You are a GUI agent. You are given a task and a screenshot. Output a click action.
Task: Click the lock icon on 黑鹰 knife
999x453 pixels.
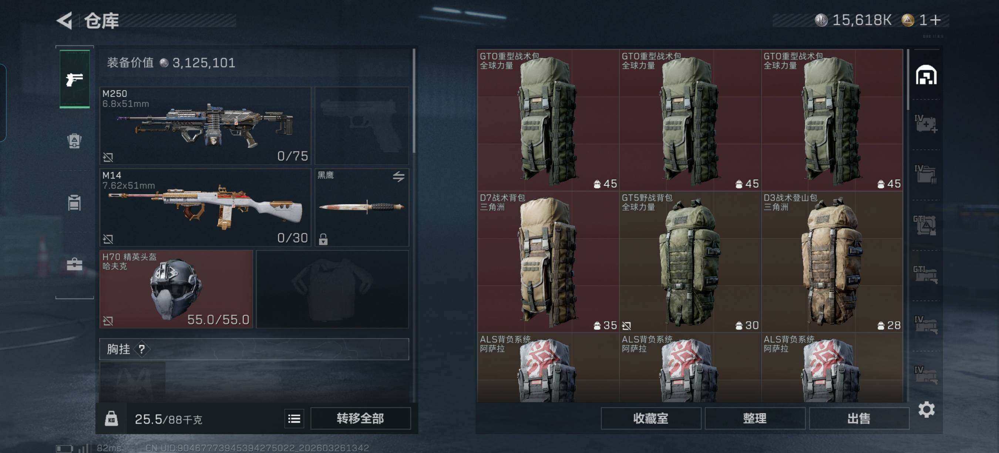coord(323,239)
